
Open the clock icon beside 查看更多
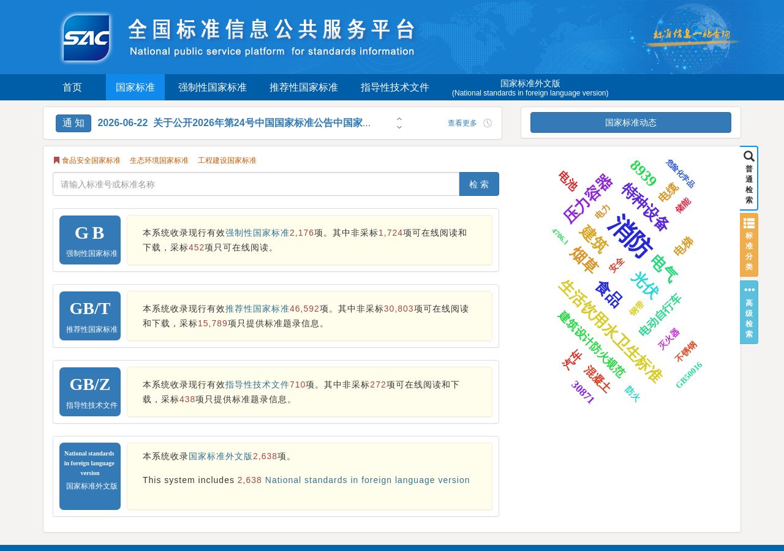click(x=488, y=123)
